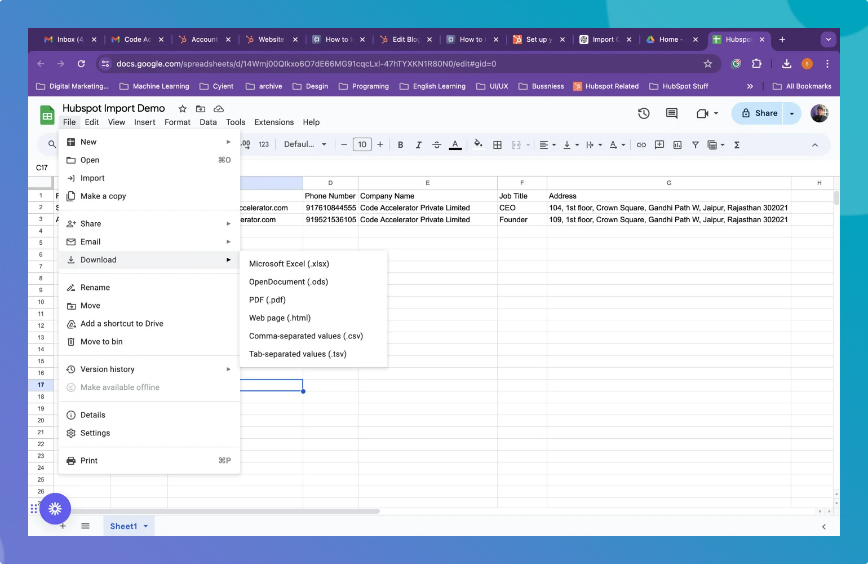This screenshot has height=564, width=868.
Task: Switch to the Inbox browser tab
Action: coord(68,39)
